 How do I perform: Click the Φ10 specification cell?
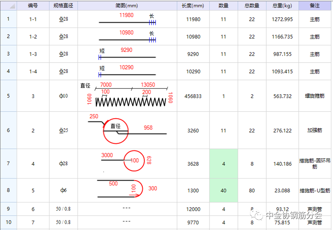click(x=63, y=96)
